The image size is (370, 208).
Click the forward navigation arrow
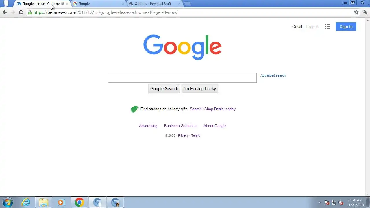[x=13, y=12]
